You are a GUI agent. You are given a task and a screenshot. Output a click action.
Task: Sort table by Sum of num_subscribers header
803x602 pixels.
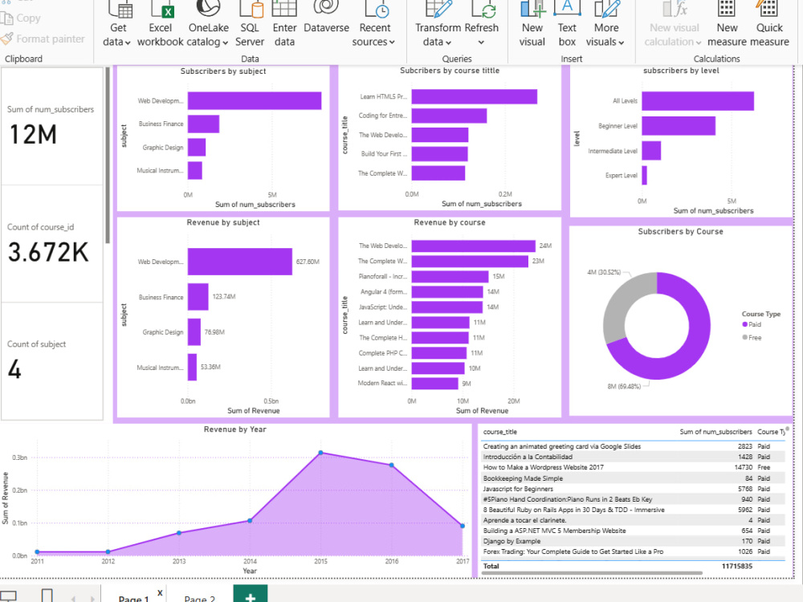pos(715,432)
